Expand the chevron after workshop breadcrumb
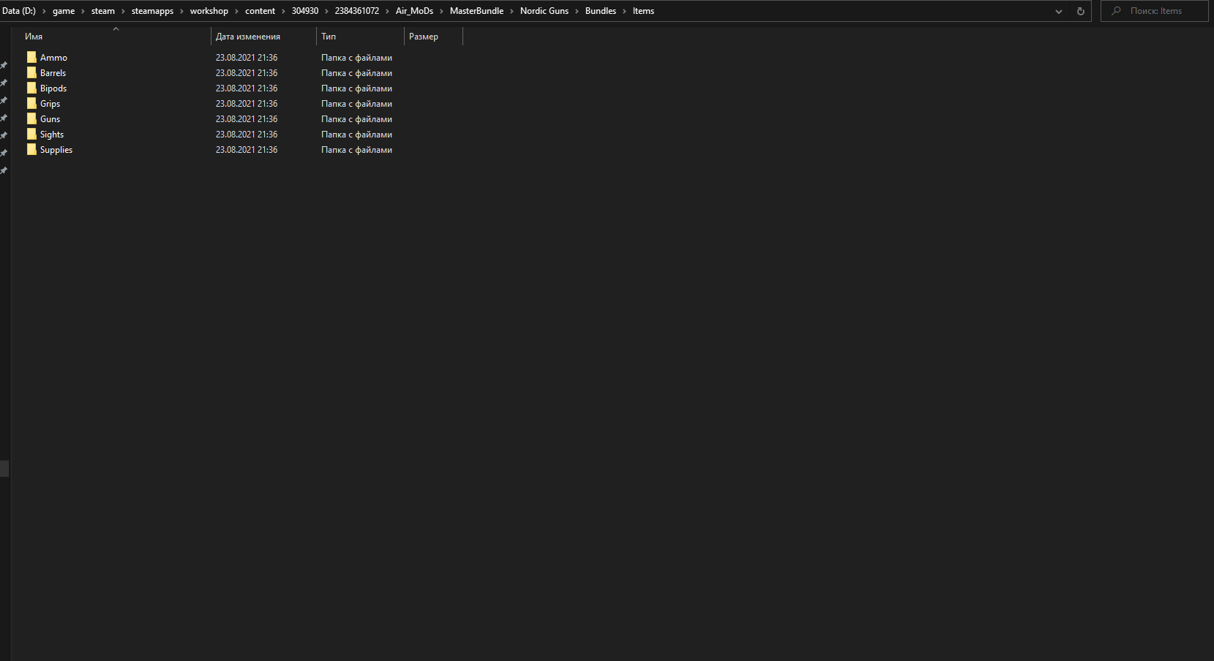This screenshot has height=661, width=1214. tap(236, 11)
